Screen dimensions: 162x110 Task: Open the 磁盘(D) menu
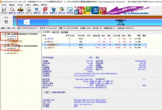12,5
